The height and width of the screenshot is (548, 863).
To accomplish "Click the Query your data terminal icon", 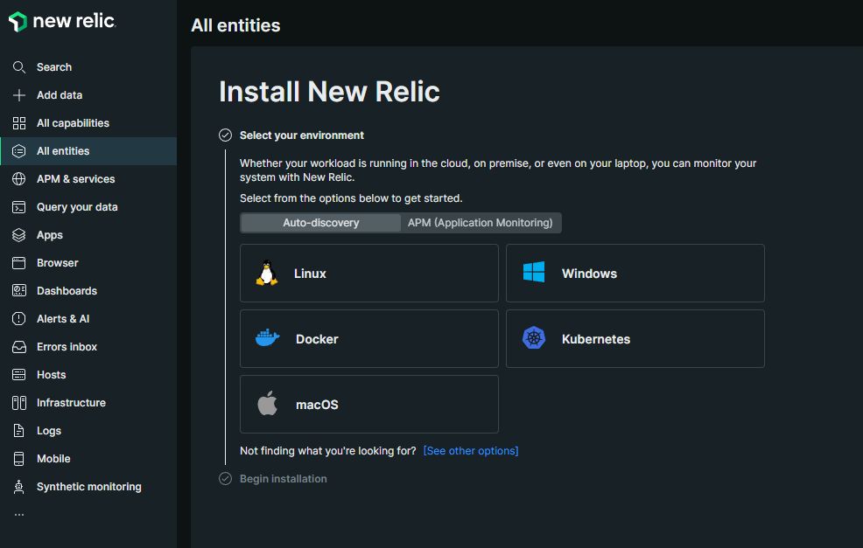I will (18, 207).
